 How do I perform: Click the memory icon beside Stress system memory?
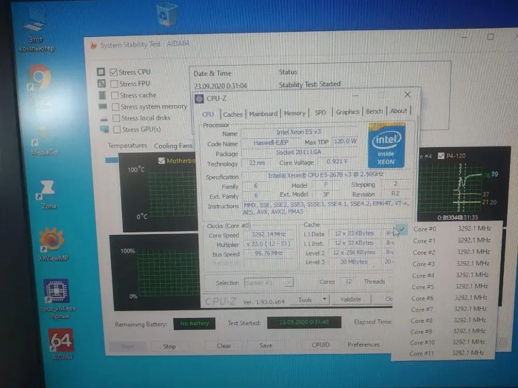pos(103,106)
